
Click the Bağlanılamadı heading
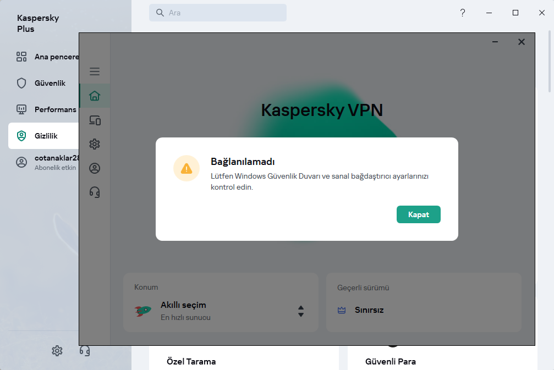point(243,162)
